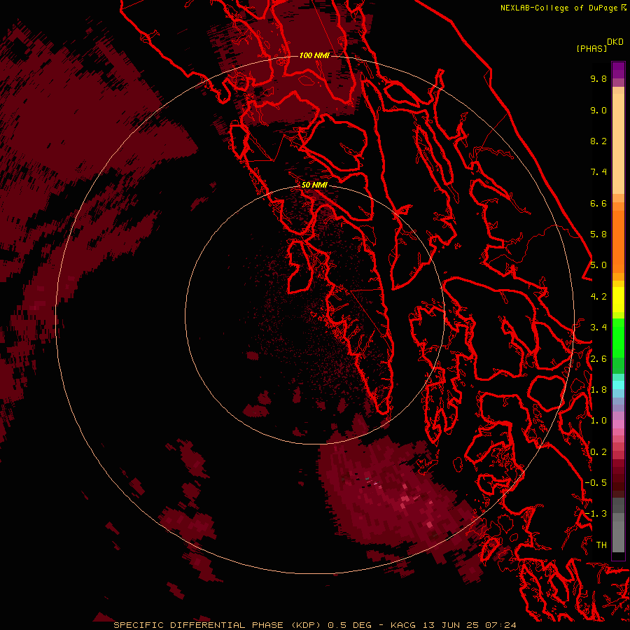This screenshot has width=630, height=630.
Task: Click the 9.0 value on the color scale
Action: tap(598, 110)
